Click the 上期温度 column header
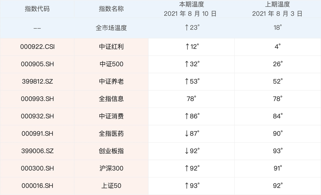Image resolution: width=321 pixels, height=195 pixels. [x=278, y=5]
